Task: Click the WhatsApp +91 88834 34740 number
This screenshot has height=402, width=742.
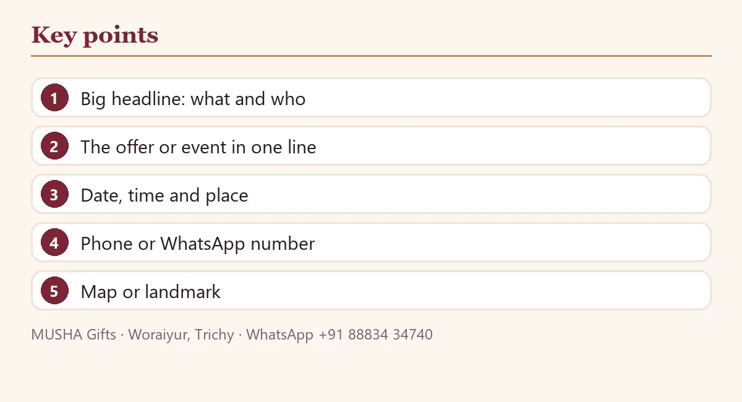Action: (x=339, y=335)
